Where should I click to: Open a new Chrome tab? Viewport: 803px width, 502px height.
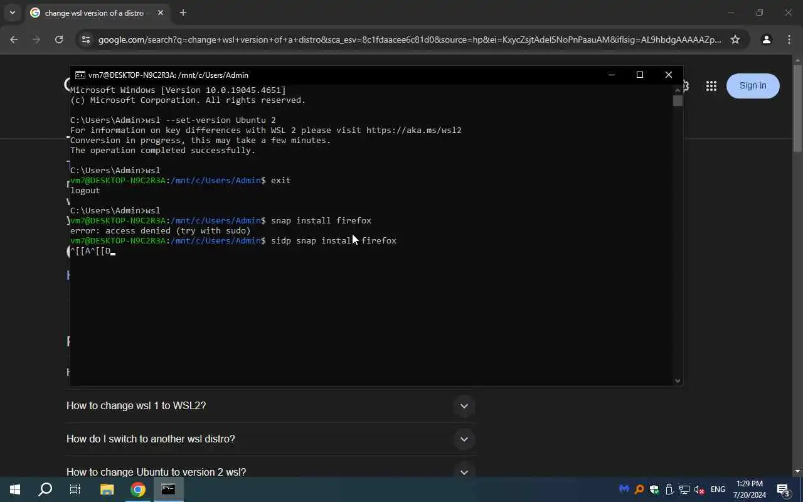click(183, 13)
